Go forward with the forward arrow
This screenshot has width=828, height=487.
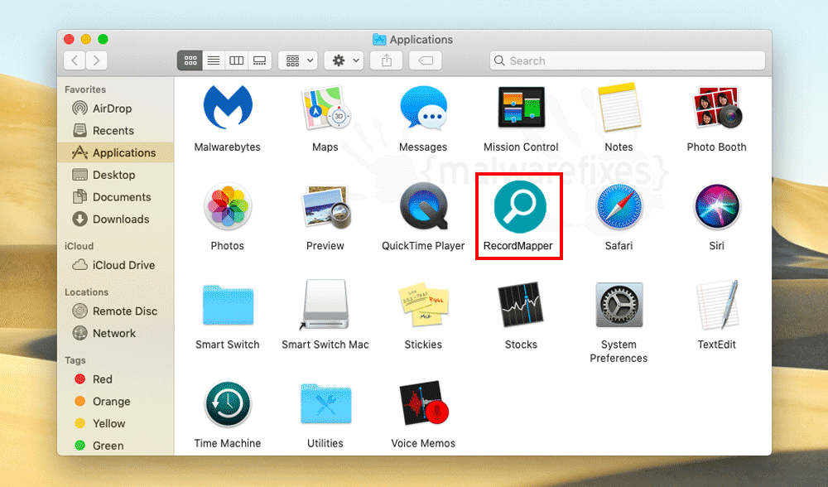(97, 60)
